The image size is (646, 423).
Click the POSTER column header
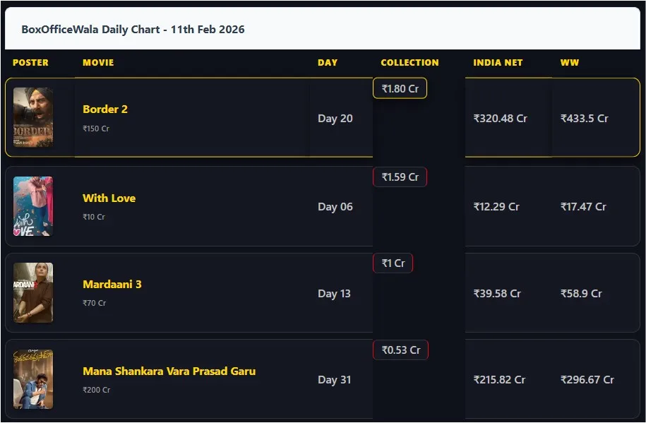tap(30, 63)
